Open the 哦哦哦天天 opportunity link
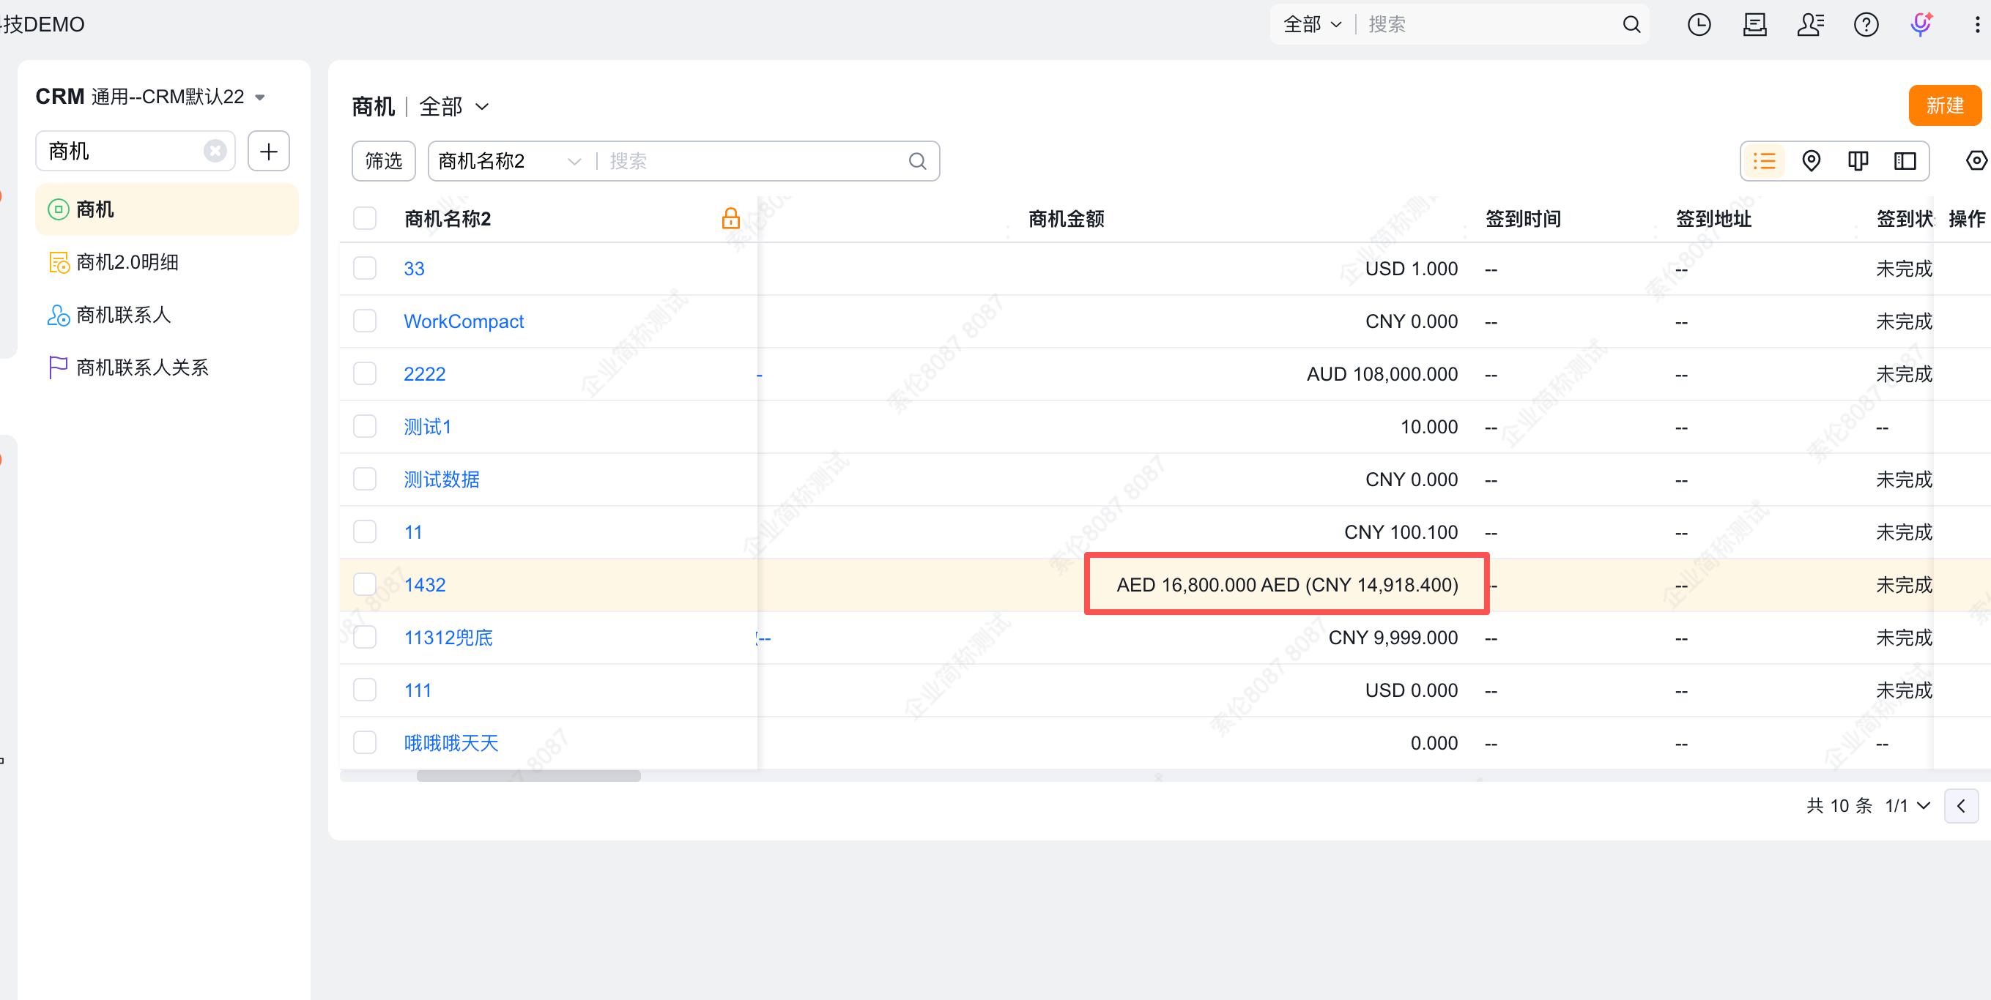 (x=451, y=742)
